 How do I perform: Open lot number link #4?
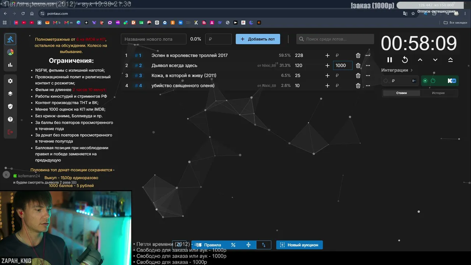click(138, 86)
